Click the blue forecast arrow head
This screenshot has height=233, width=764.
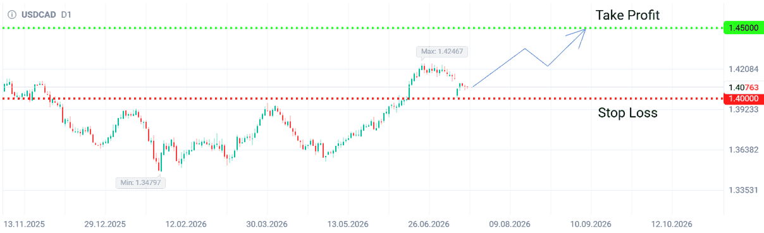580,34
